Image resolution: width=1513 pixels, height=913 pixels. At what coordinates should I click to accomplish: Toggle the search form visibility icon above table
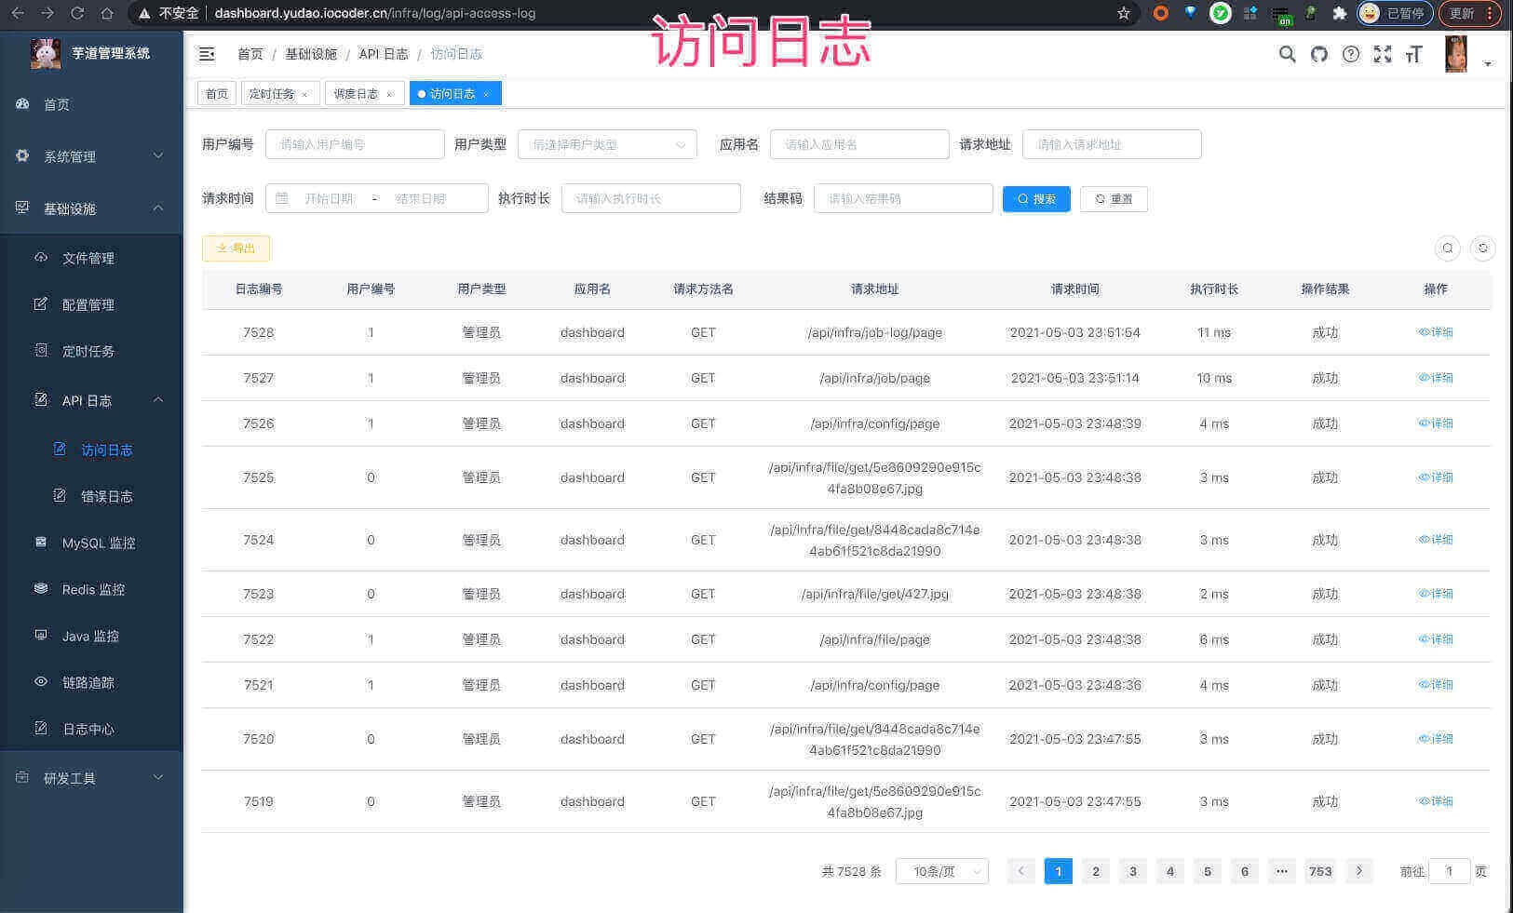tap(1448, 248)
